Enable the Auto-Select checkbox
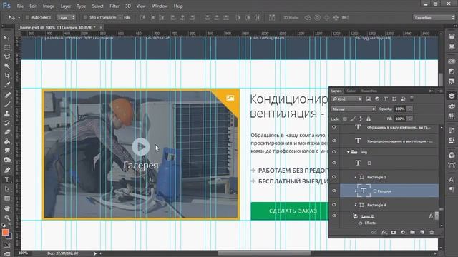This screenshot has height=257, width=458. (27, 17)
